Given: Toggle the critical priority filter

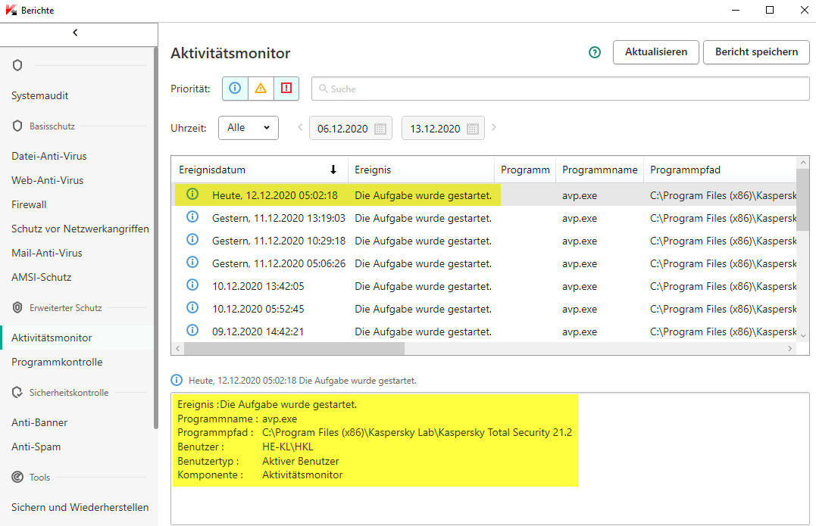Looking at the screenshot, I should click(286, 89).
